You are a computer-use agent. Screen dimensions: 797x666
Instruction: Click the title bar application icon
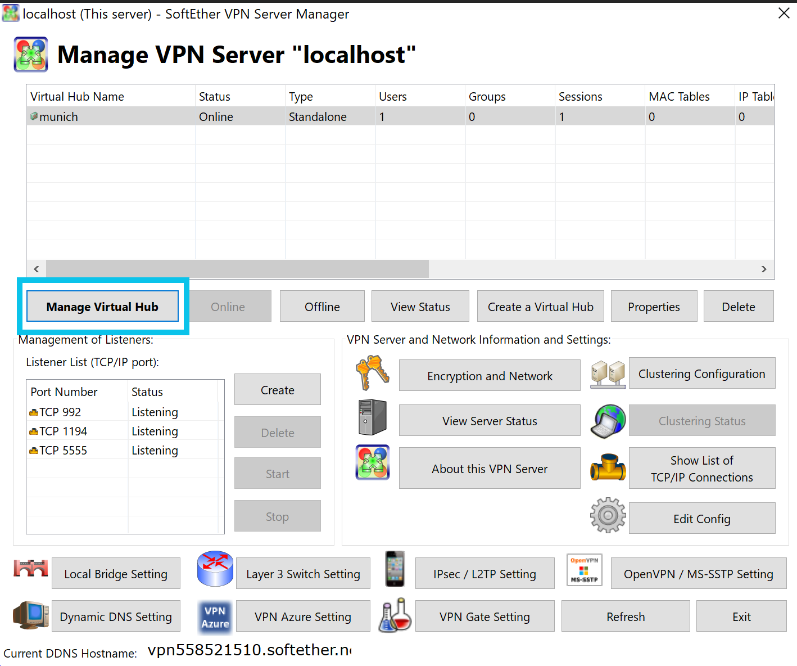pyautogui.click(x=11, y=13)
